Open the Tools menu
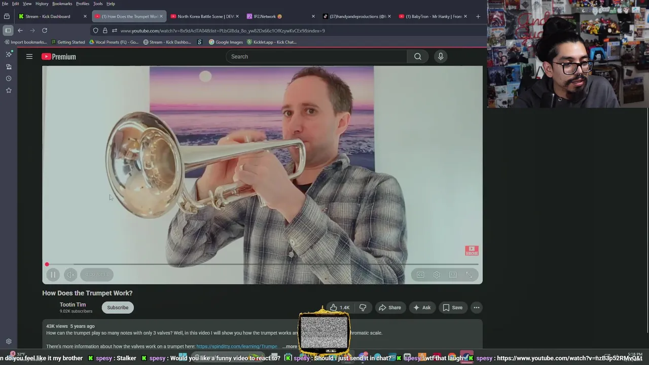 coord(98,4)
